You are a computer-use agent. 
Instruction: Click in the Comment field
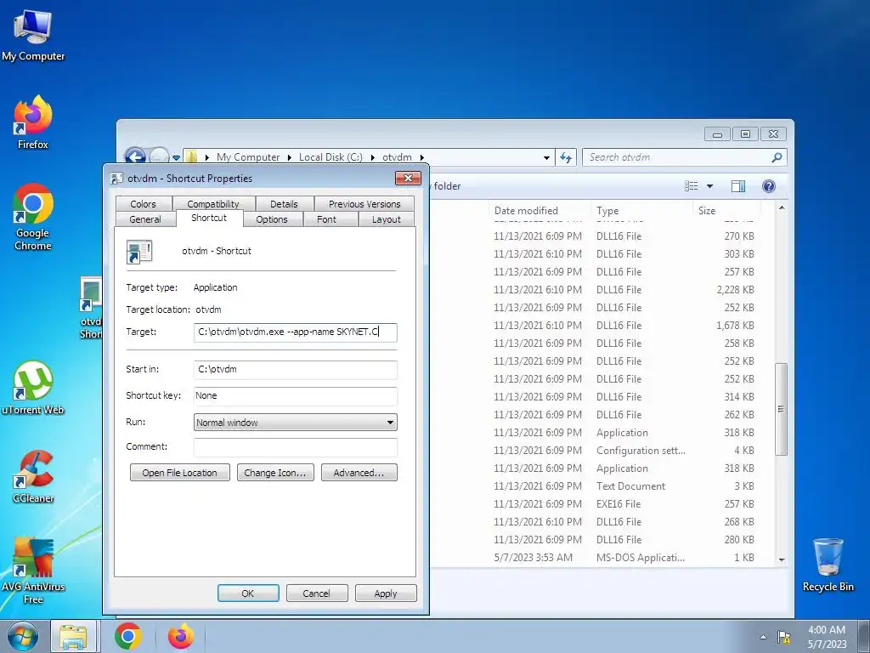click(295, 447)
